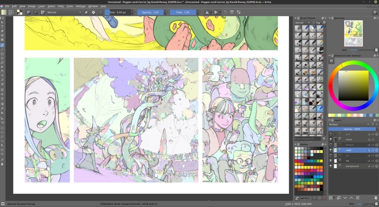This screenshot has height=207, width=379.
Task: Hide the frame layer
Action: (331, 140)
